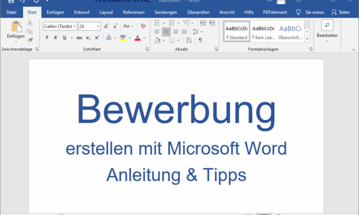Create a numbered list
The width and height of the screenshot is (359, 215).
click(172, 23)
